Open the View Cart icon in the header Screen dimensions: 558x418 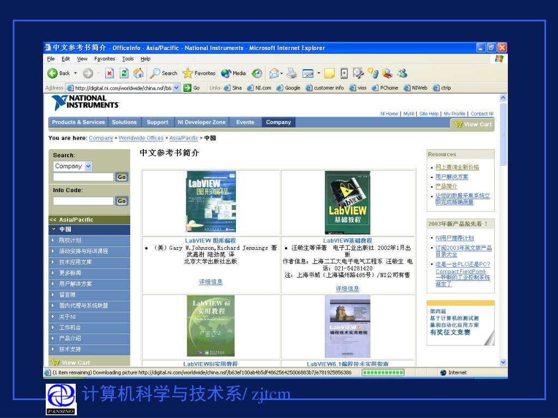[458, 124]
